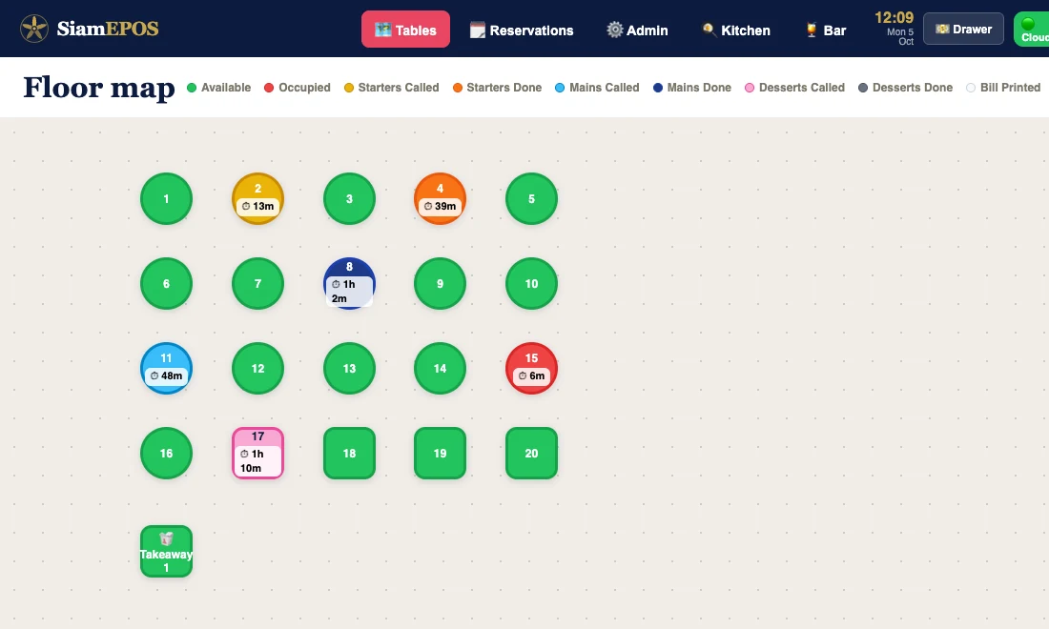Open the Bar screen
1049x629 pixels.
826,30
